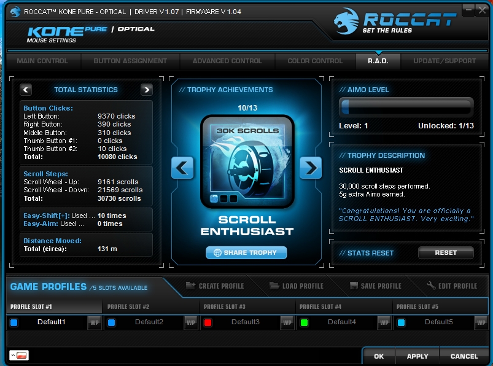
Task: Click Edit Profile
Action: click(x=452, y=286)
